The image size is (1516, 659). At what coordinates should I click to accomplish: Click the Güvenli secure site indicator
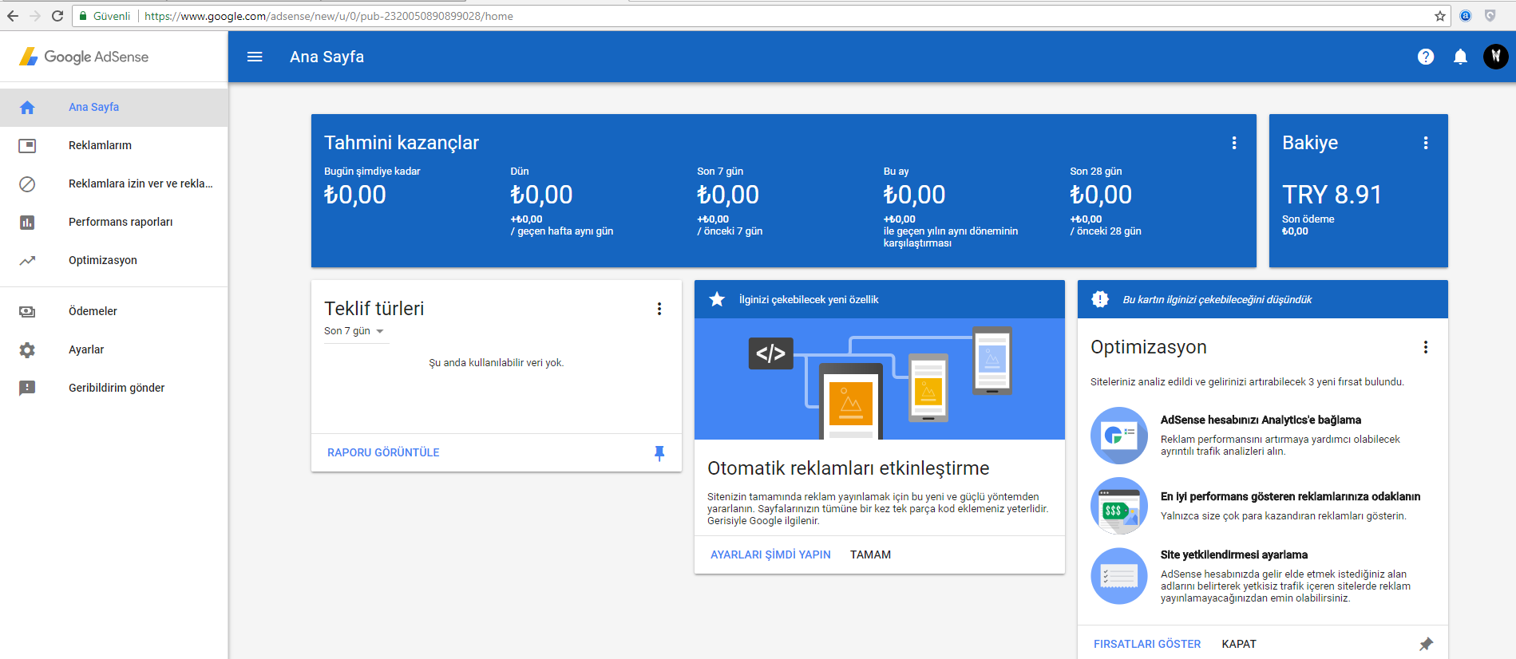[x=105, y=16]
